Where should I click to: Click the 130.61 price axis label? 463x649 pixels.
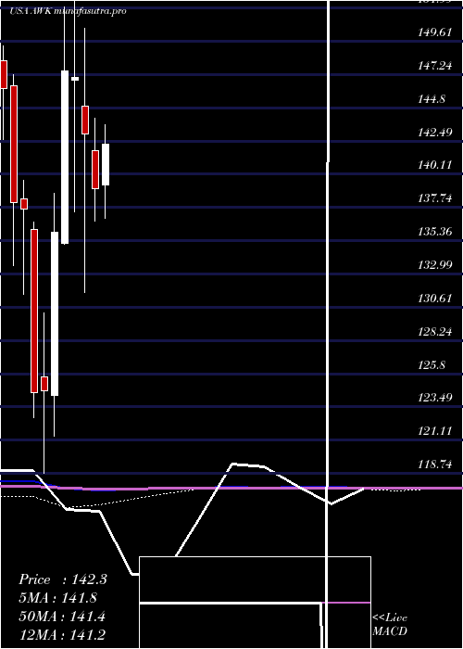[x=435, y=299]
